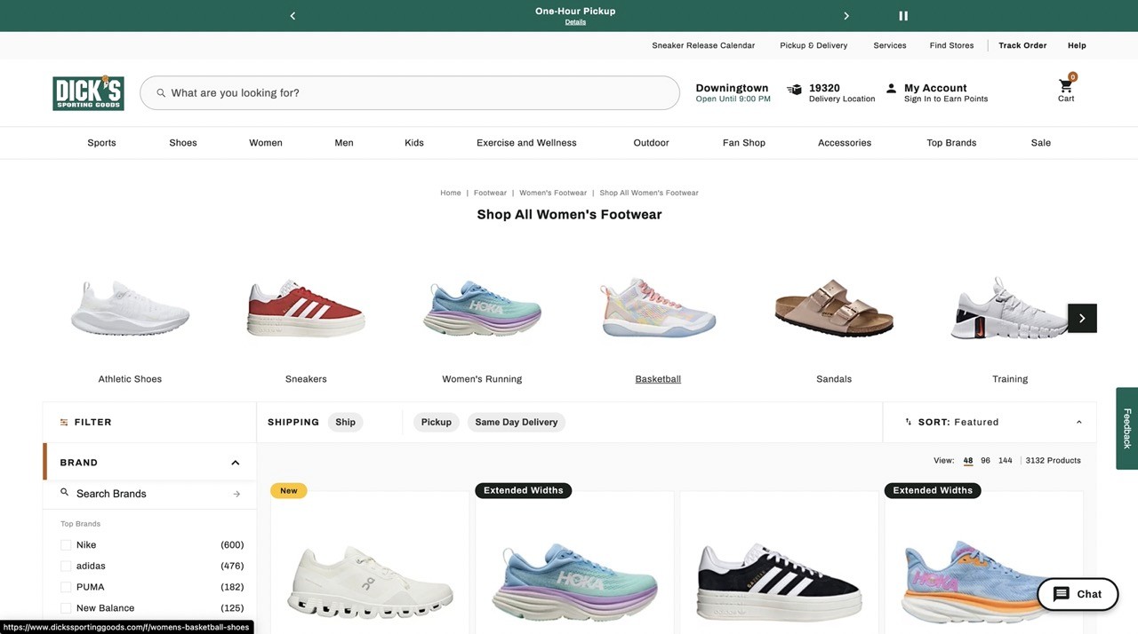1138x634 pixels.
Task: Open the black adidas platform sneaker product
Action: [x=779, y=582]
